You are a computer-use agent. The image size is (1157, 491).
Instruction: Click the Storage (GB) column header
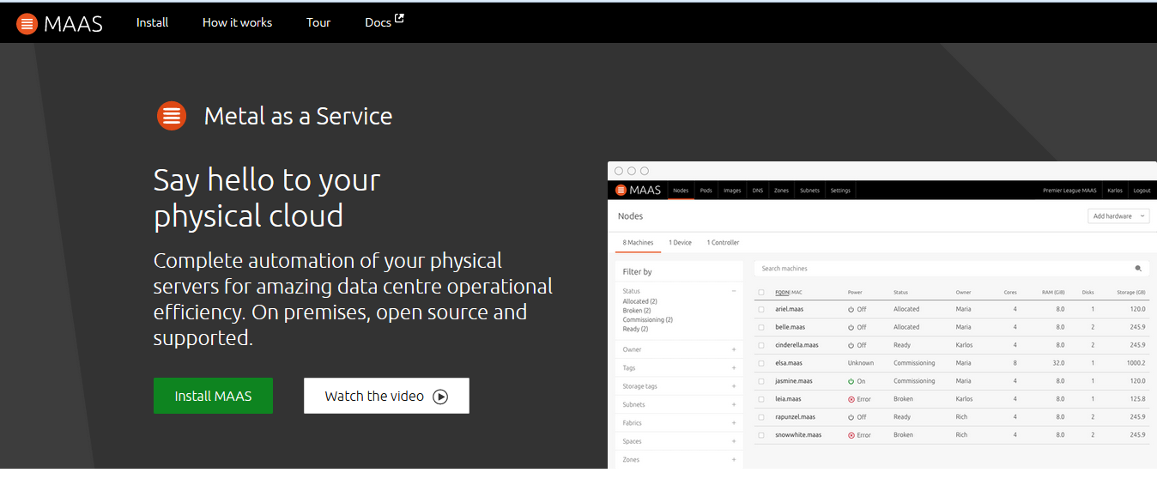point(1130,293)
